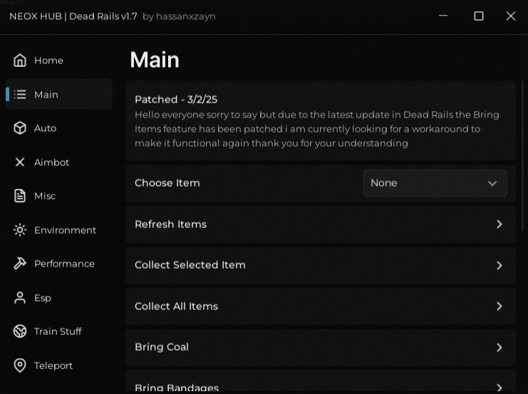This screenshot has height=394, width=528.
Task: Click the Refresh Items chevron arrow
Action: point(499,224)
